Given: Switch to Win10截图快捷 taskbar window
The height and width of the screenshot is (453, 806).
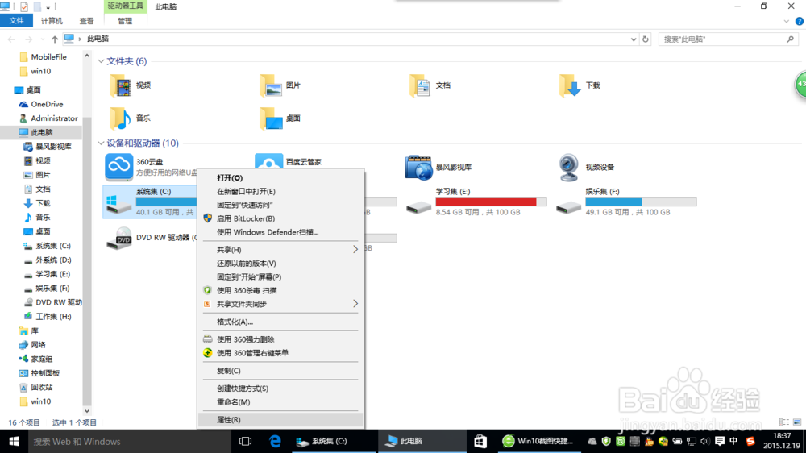Looking at the screenshot, I should coord(539,441).
